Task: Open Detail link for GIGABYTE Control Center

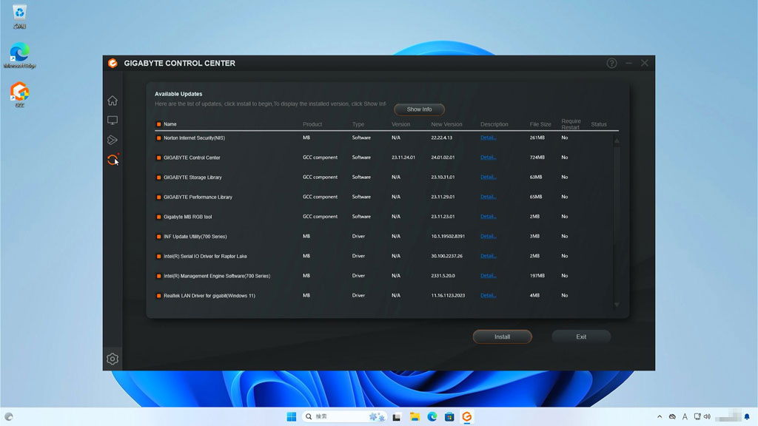Action: [488, 158]
